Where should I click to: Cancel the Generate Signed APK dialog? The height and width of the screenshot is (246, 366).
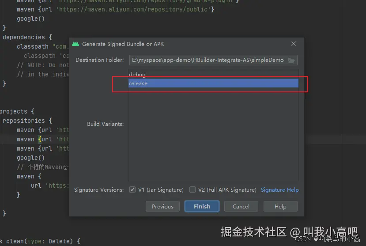(x=241, y=206)
